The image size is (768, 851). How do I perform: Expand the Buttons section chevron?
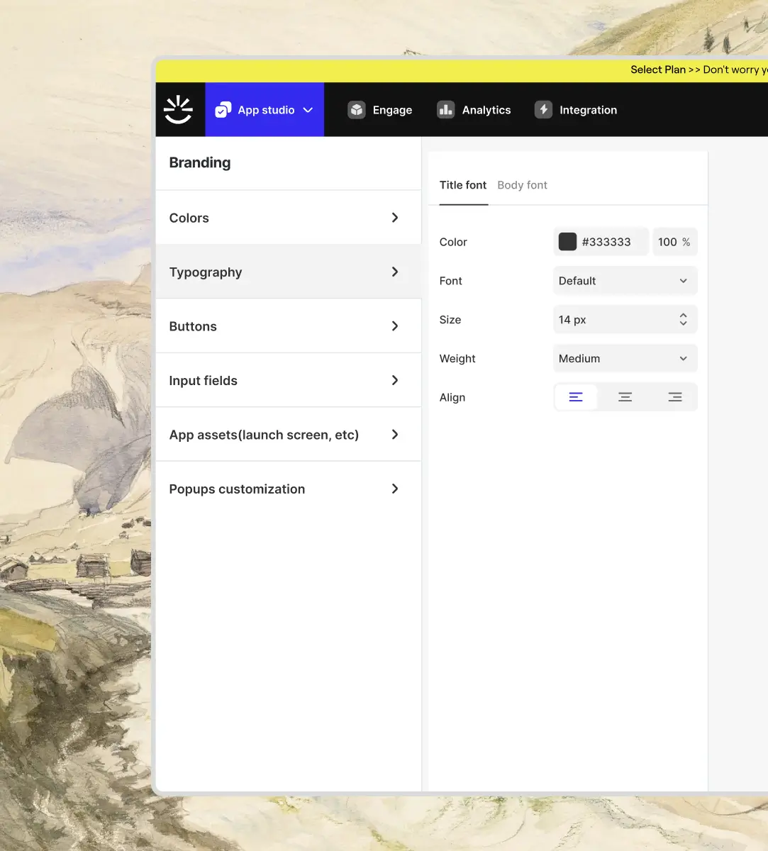tap(395, 326)
